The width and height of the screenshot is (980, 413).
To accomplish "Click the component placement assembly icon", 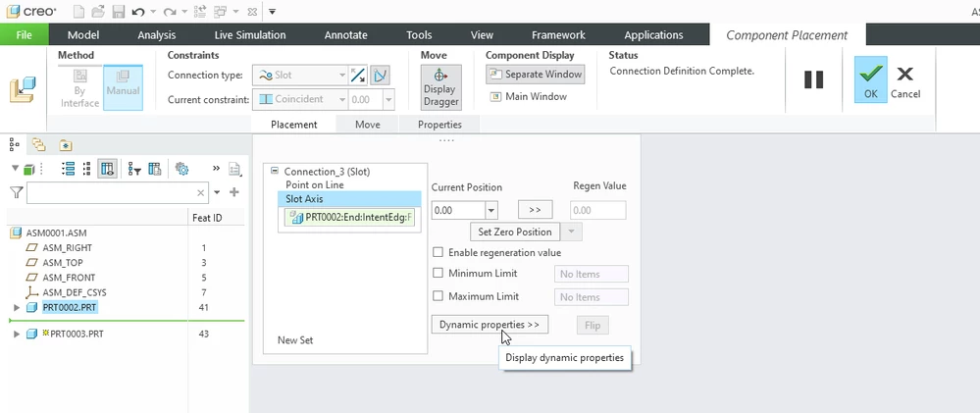I will tap(23, 89).
